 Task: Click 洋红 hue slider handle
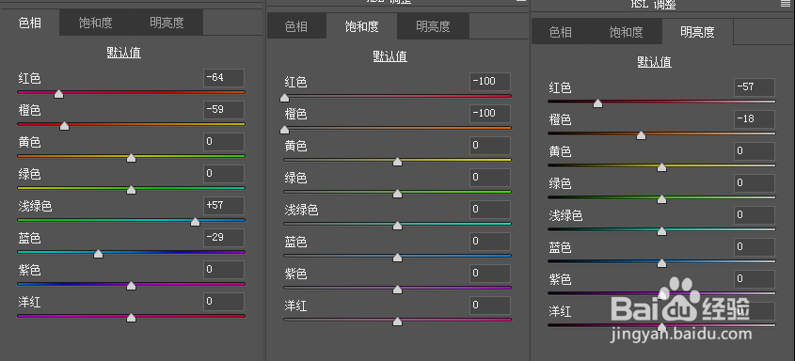132,318
